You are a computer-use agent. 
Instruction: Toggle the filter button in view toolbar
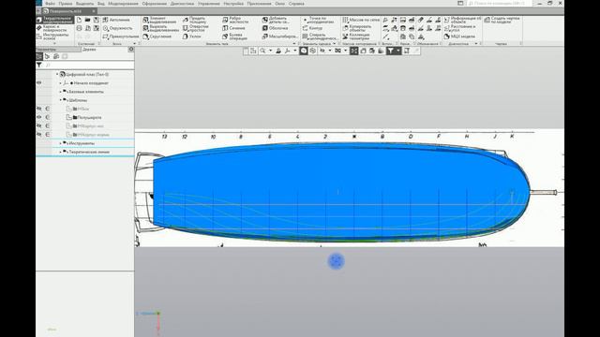(x=390, y=51)
